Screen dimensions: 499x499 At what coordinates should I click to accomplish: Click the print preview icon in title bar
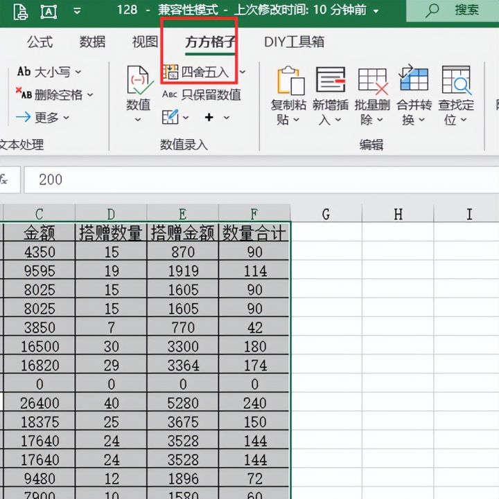[x=20, y=12]
